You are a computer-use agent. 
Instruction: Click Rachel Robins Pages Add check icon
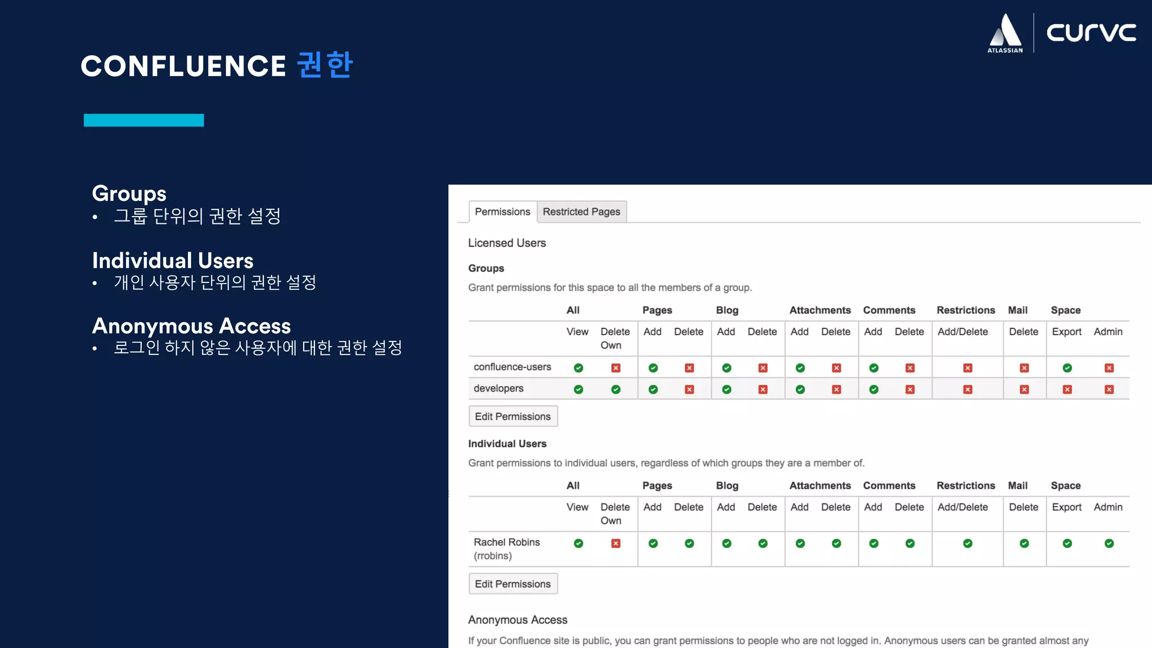[653, 543]
